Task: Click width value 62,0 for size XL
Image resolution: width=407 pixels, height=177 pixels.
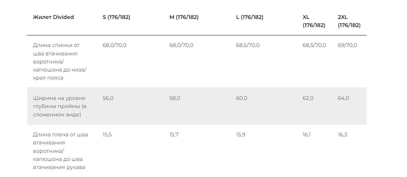Action: tap(308, 98)
